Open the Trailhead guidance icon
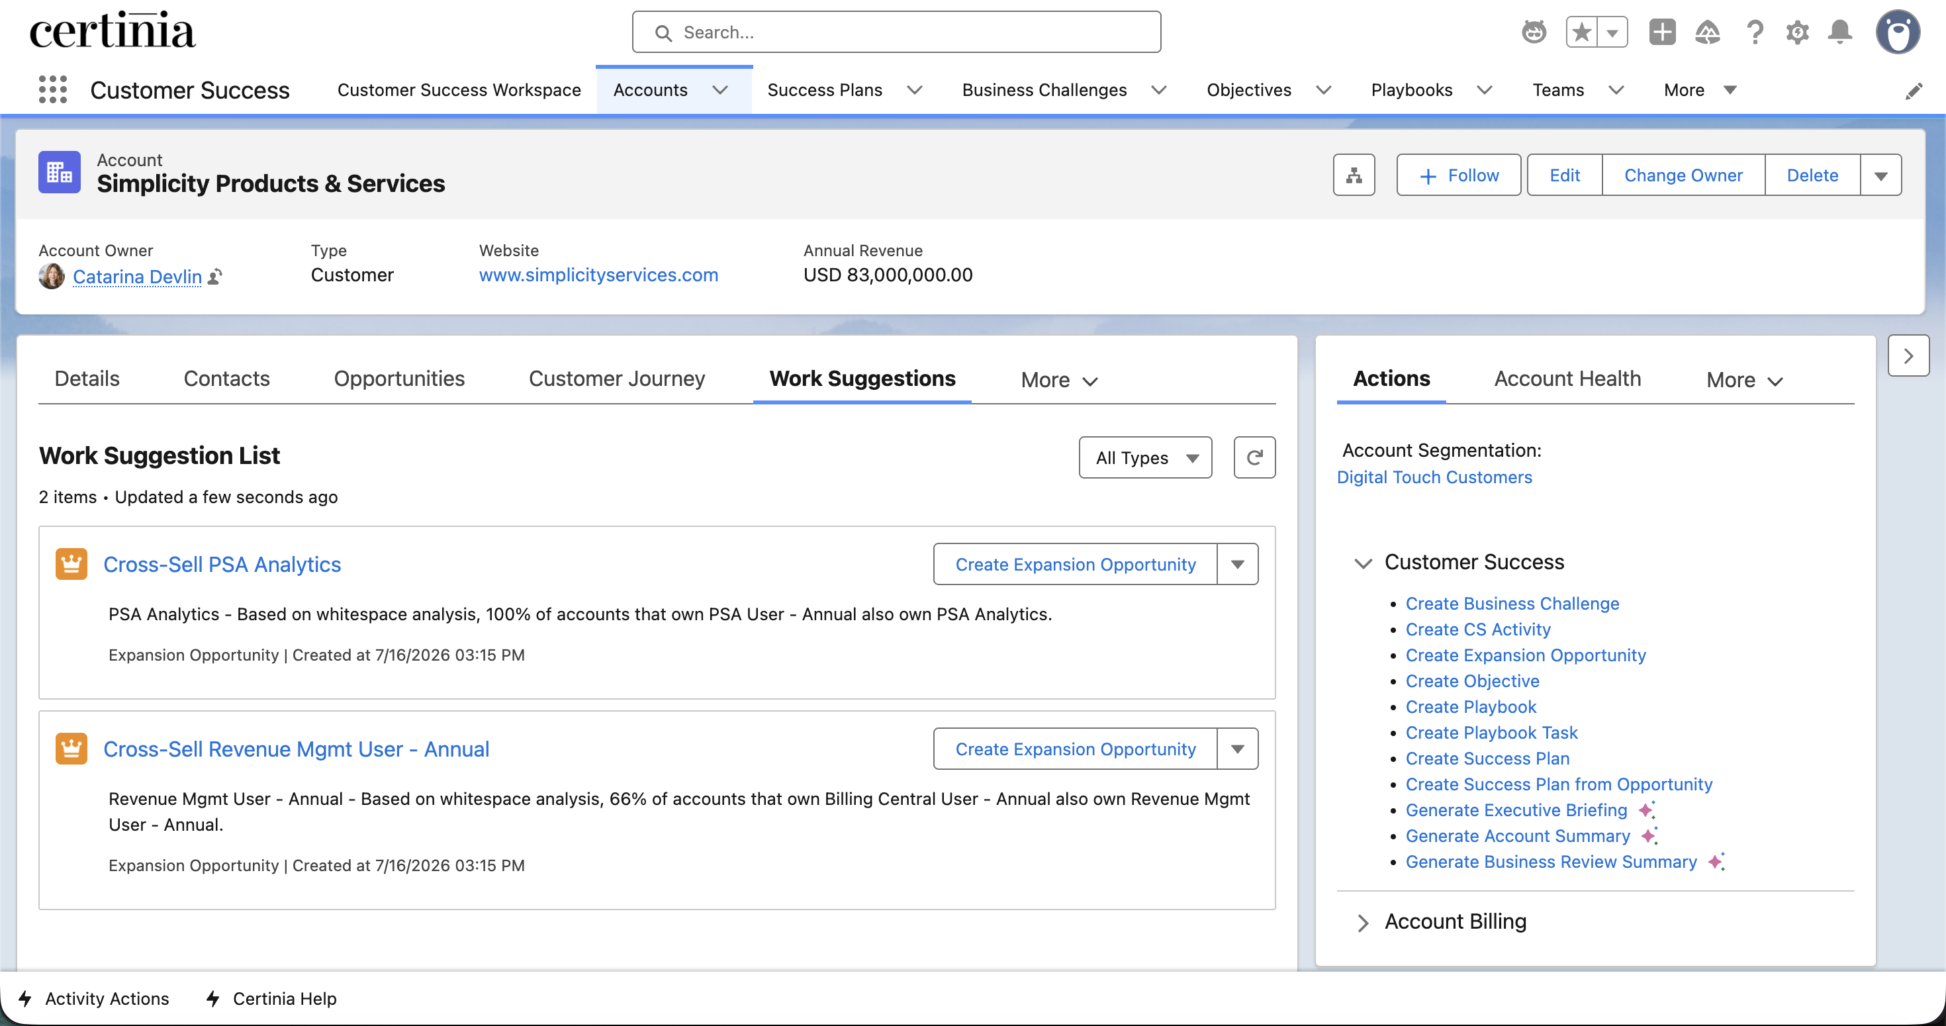 pyautogui.click(x=1707, y=32)
